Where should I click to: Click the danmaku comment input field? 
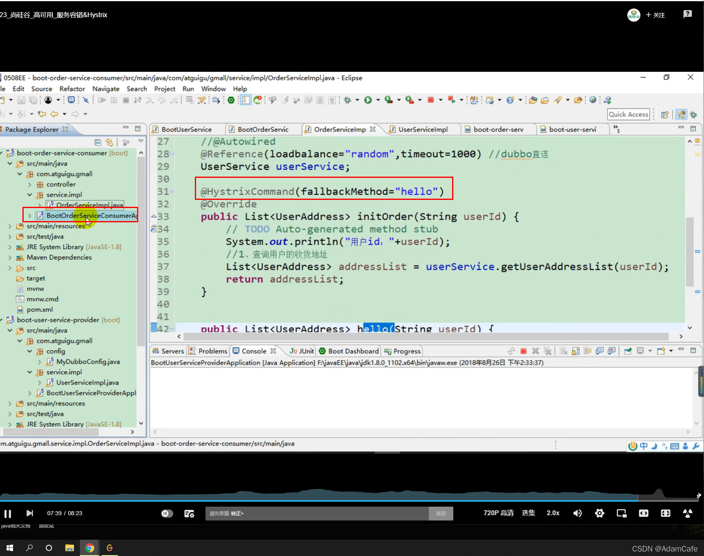(317, 513)
